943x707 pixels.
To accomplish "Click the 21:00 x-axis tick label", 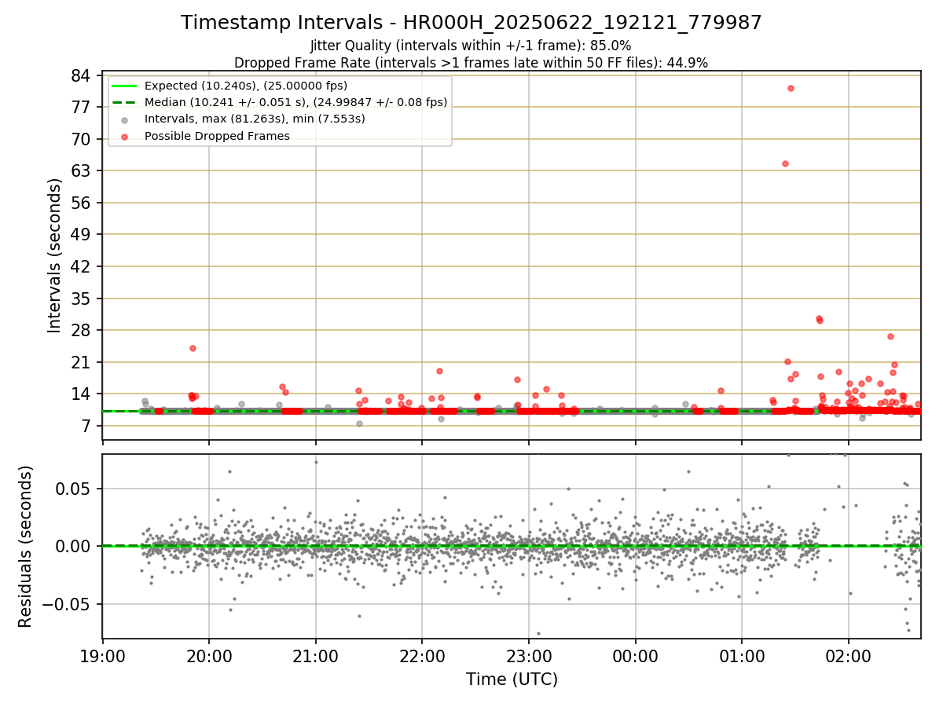I will (x=316, y=655).
